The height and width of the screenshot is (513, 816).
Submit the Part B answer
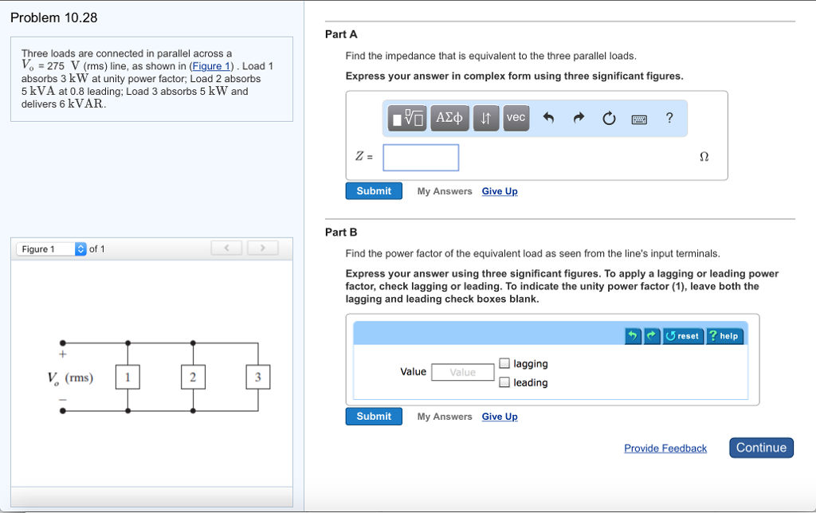click(x=373, y=416)
